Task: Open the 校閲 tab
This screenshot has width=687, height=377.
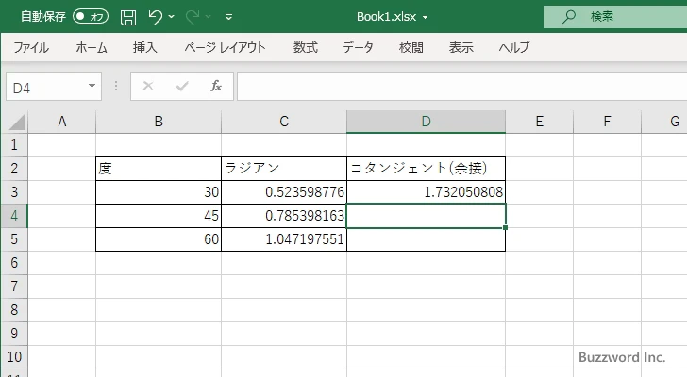Action: tap(411, 47)
